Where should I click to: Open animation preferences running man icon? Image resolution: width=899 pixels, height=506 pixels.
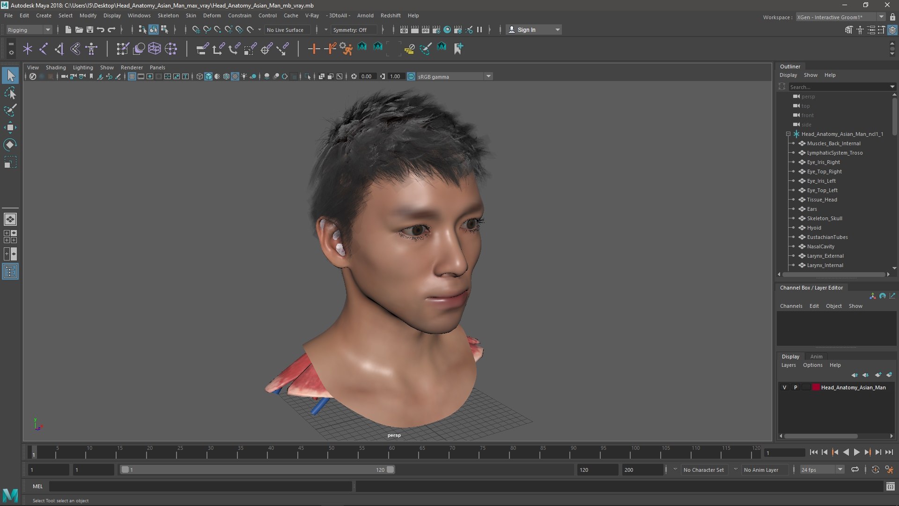889,469
